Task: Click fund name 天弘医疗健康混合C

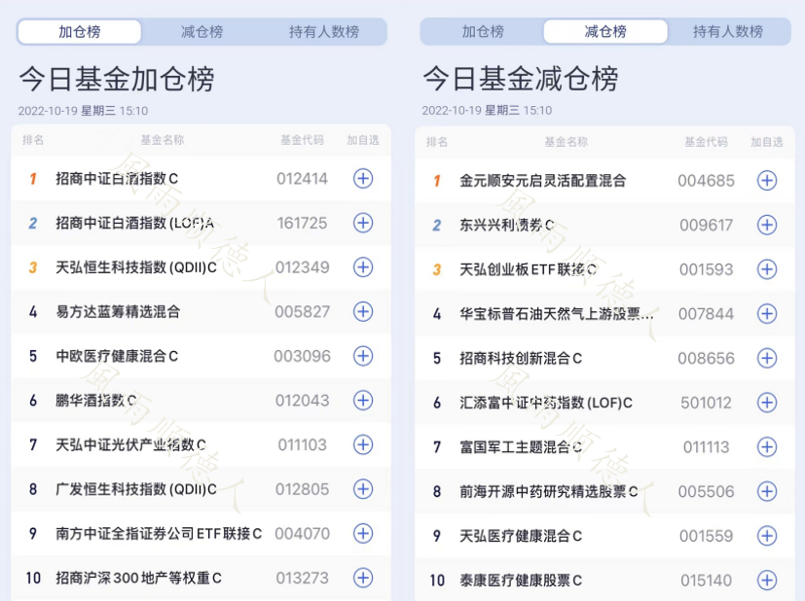Action: pos(521,536)
